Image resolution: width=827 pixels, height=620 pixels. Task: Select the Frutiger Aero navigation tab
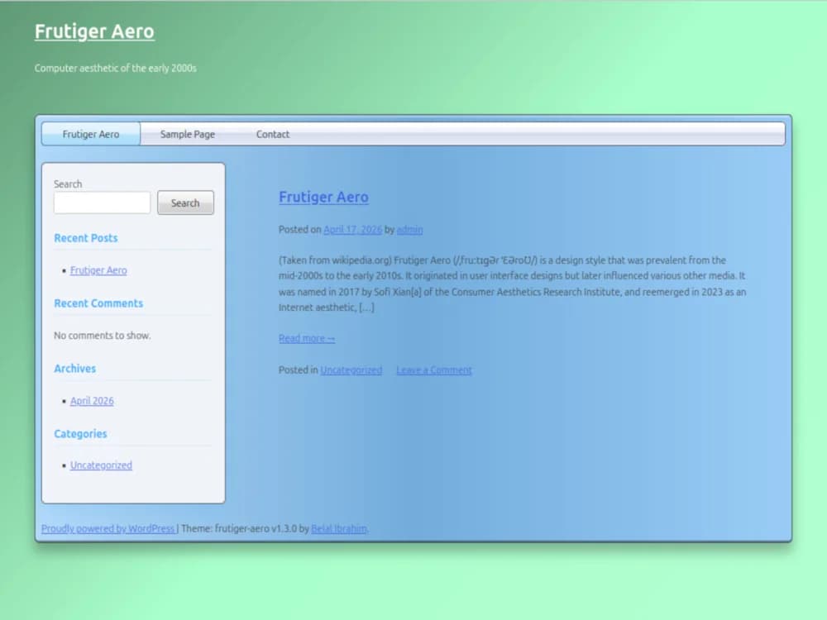pos(91,134)
